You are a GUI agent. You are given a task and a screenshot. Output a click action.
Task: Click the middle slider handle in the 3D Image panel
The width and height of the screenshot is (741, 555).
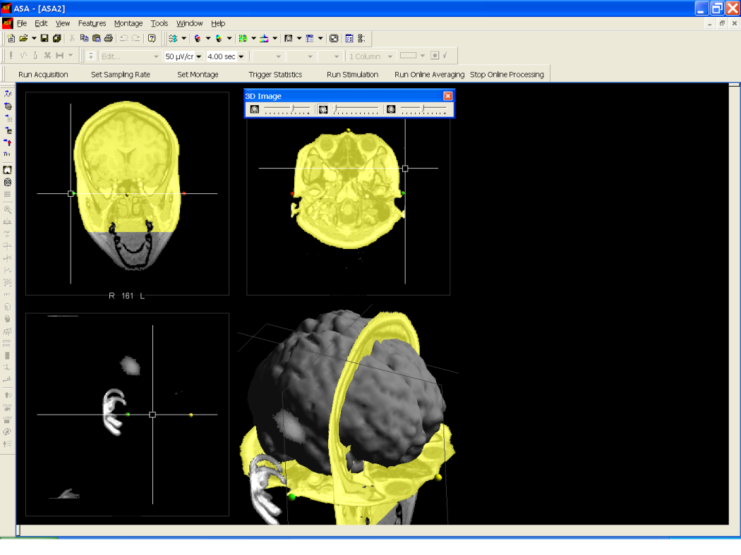coord(335,109)
